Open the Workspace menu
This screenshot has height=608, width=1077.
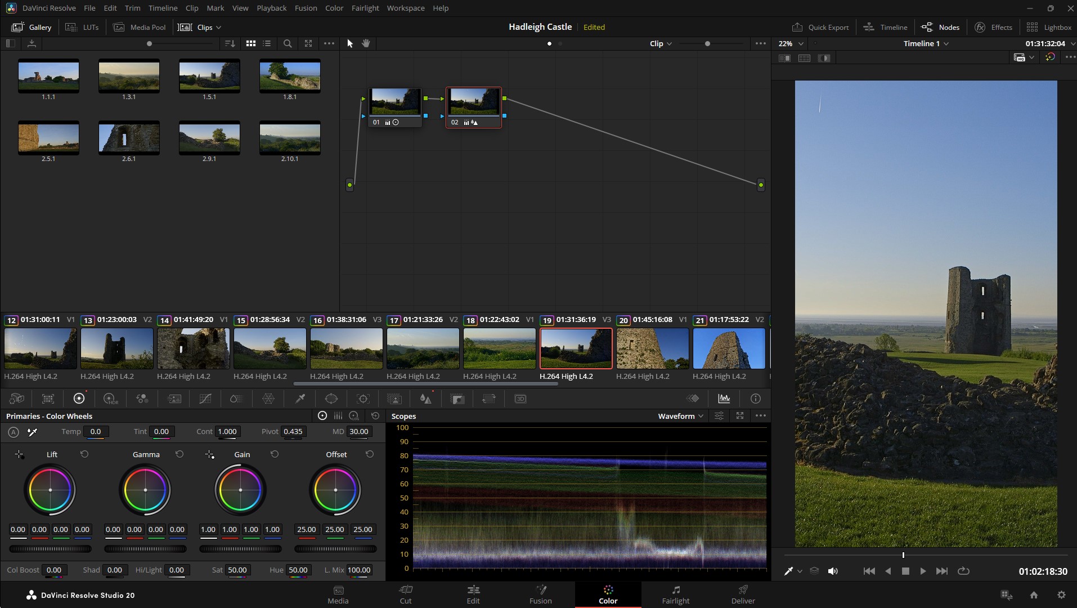405,8
